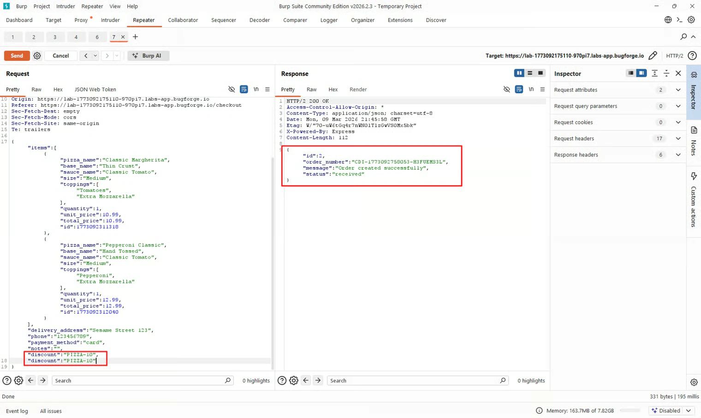
Task: Click the Request search input field
Action: click(142, 381)
